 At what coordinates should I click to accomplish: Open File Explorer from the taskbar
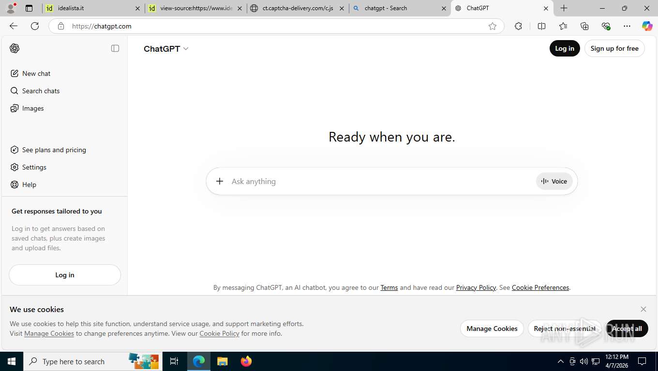click(x=222, y=361)
